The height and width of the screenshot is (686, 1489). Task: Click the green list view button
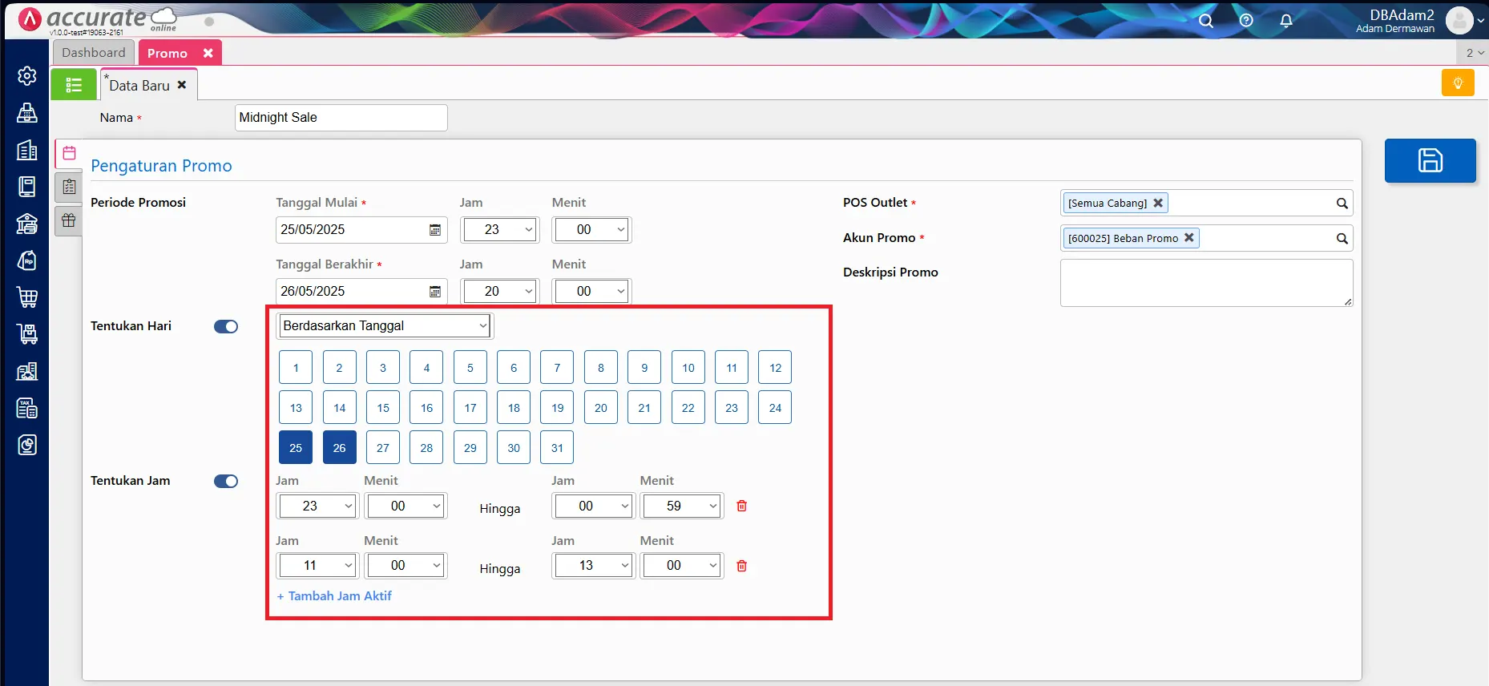click(x=74, y=84)
